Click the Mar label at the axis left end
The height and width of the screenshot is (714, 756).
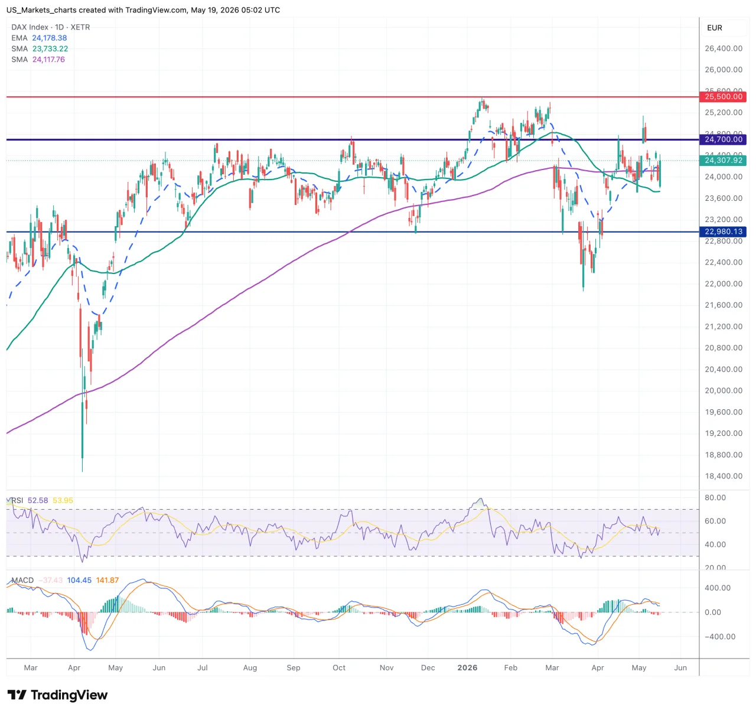coord(31,667)
